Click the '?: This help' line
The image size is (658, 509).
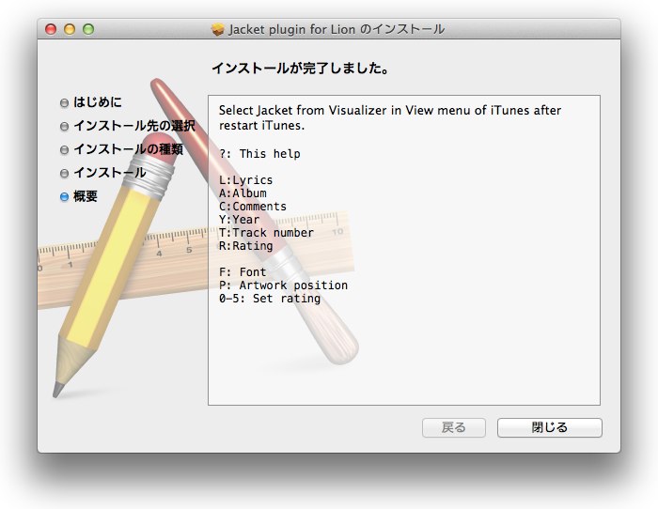point(259,154)
